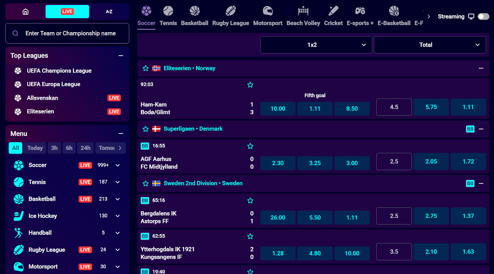
Task: Star the Eliteserien Norway league header
Action: coord(145,68)
